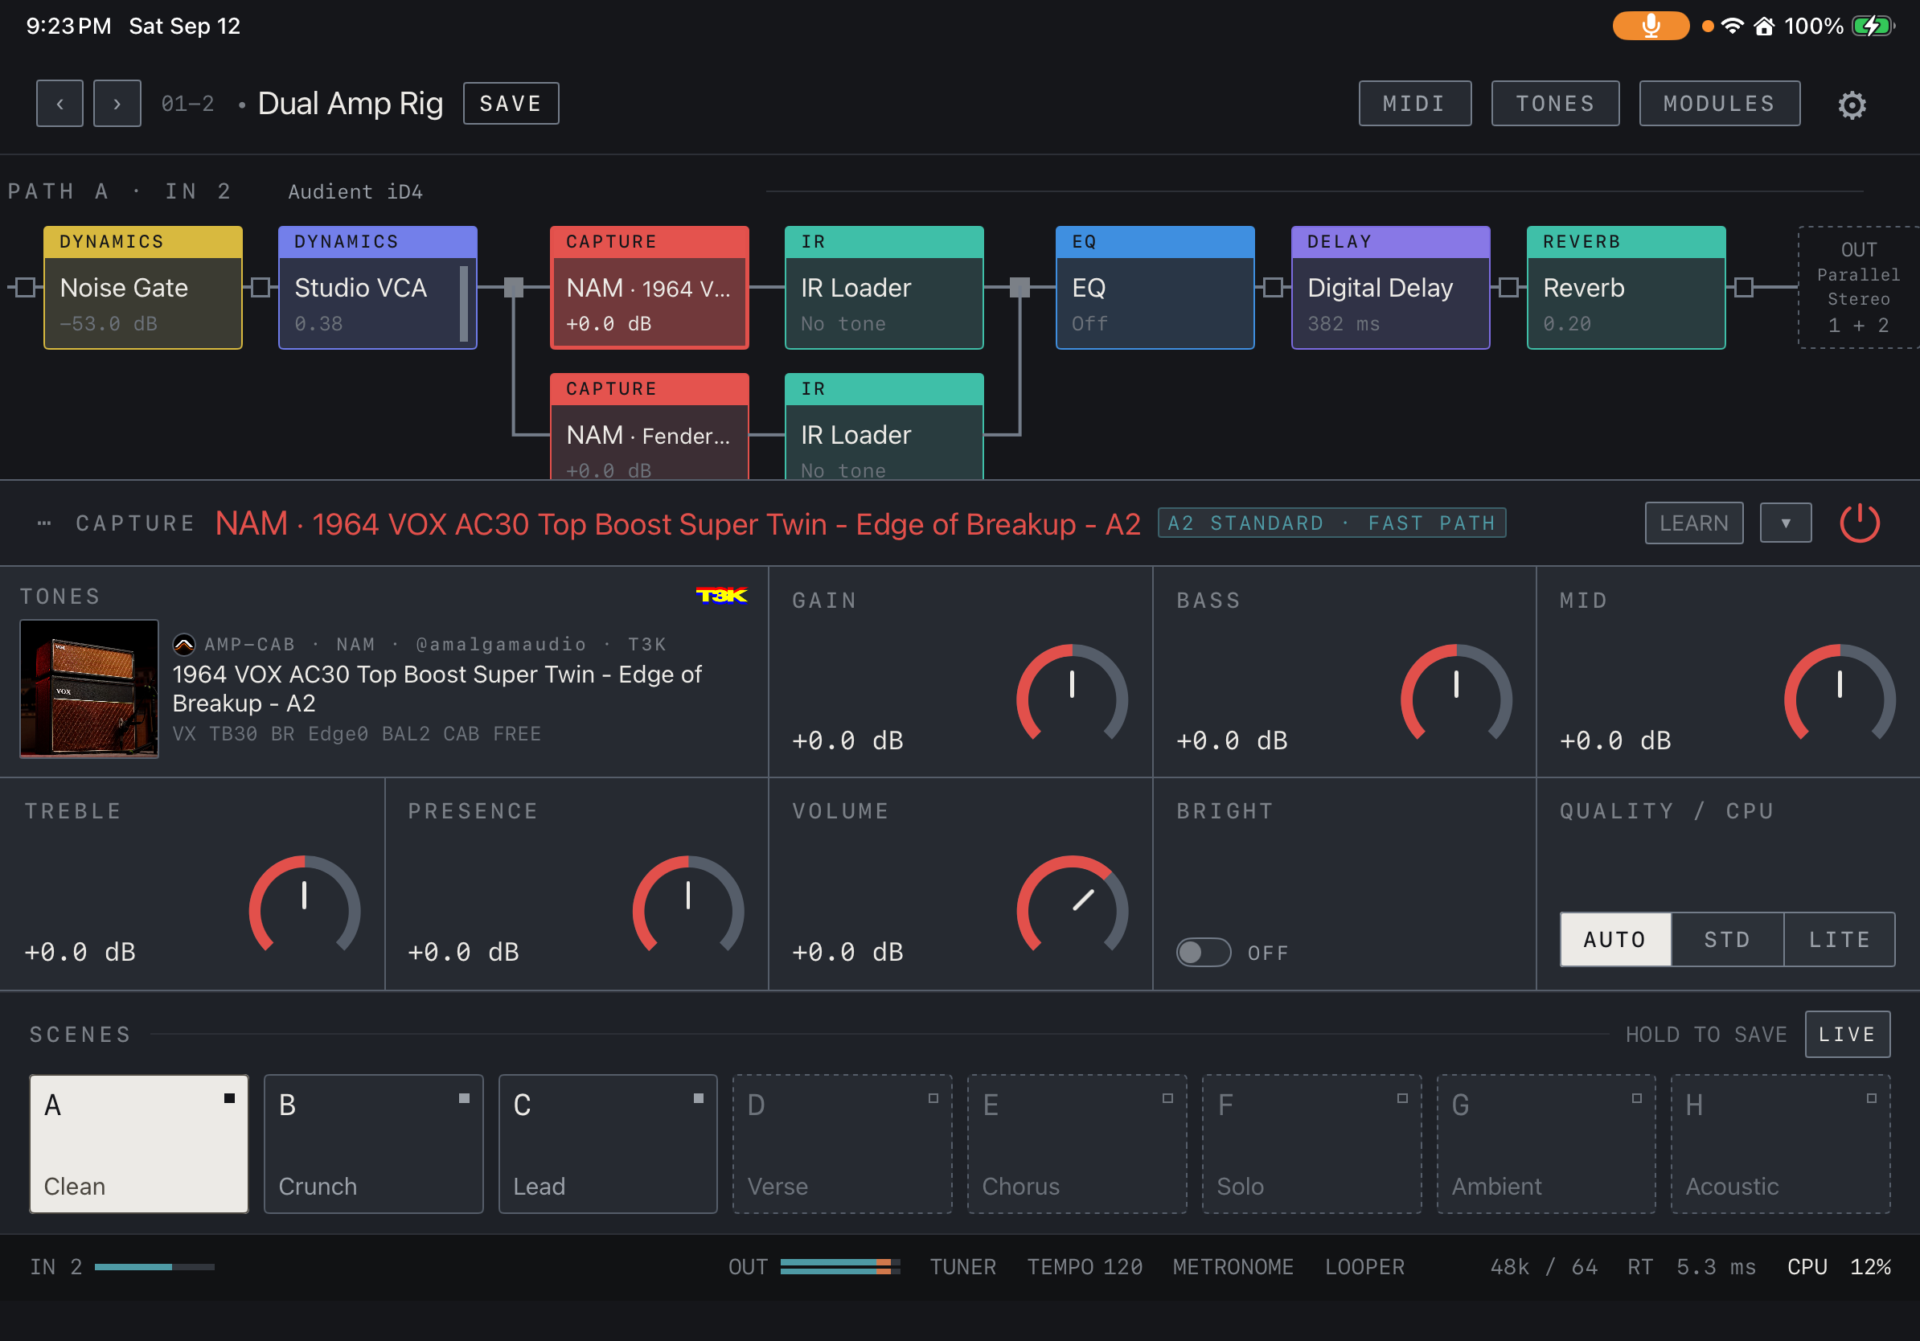Select AUTO quality mode
1920x1341 pixels.
(1614, 940)
